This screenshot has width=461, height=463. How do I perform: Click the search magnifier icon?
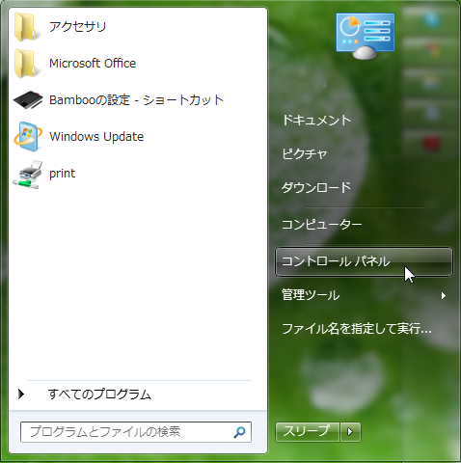[239, 432]
